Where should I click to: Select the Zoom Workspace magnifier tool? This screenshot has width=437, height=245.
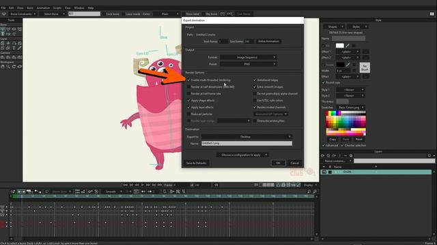click(x=8, y=67)
